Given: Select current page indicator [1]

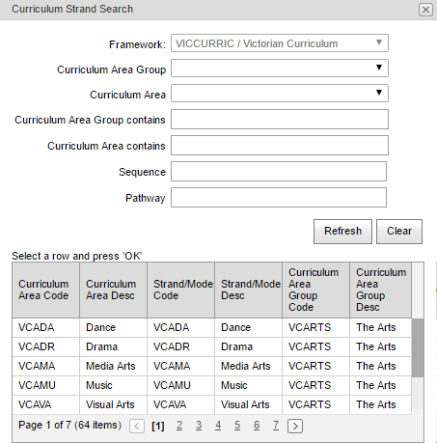Looking at the screenshot, I should point(158,426).
